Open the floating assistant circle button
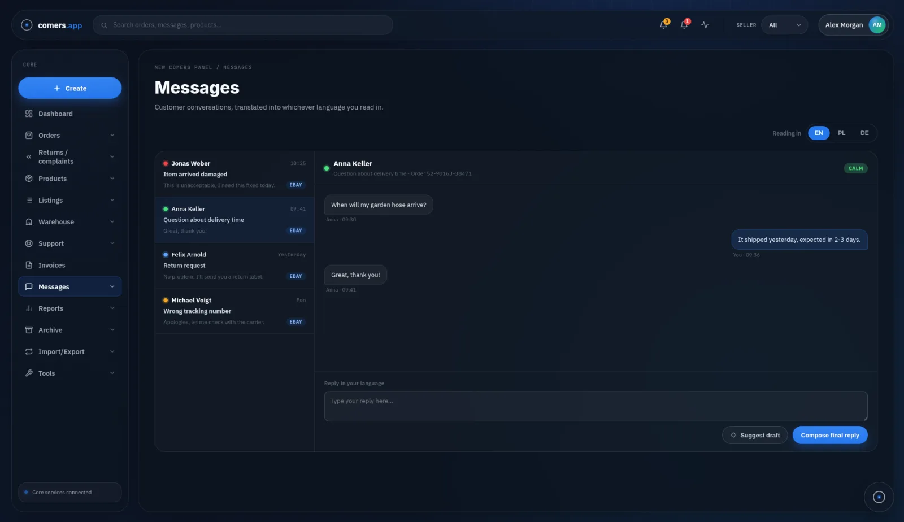This screenshot has width=904, height=522. point(879,497)
